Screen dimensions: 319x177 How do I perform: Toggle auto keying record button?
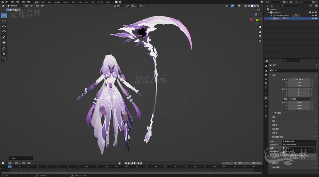119,163
